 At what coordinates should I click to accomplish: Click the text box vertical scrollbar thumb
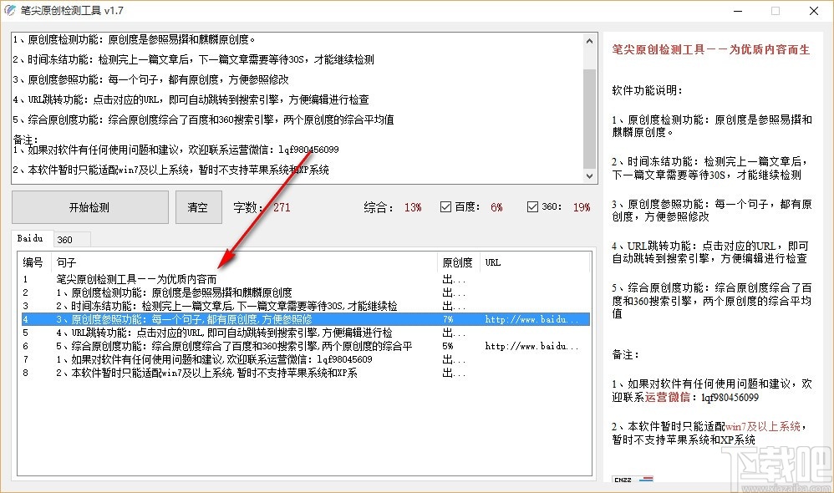click(x=589, y=119)
